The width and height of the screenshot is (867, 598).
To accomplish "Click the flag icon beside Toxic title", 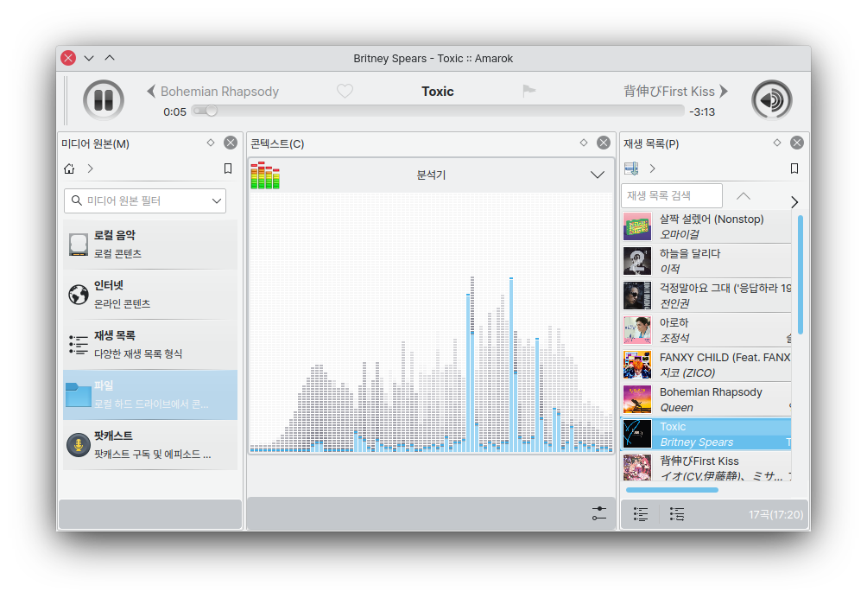I will click(528, 92).
